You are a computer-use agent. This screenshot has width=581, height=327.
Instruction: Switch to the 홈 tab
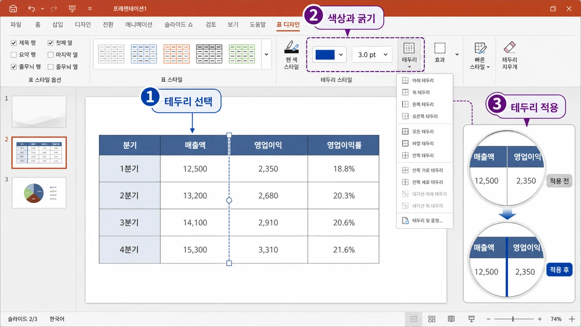(37, 25)
